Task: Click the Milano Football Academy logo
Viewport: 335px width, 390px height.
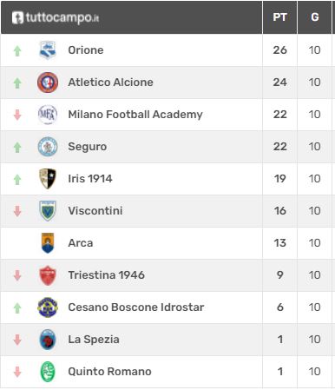Action: pyautogui.click(x=48, y=115)
